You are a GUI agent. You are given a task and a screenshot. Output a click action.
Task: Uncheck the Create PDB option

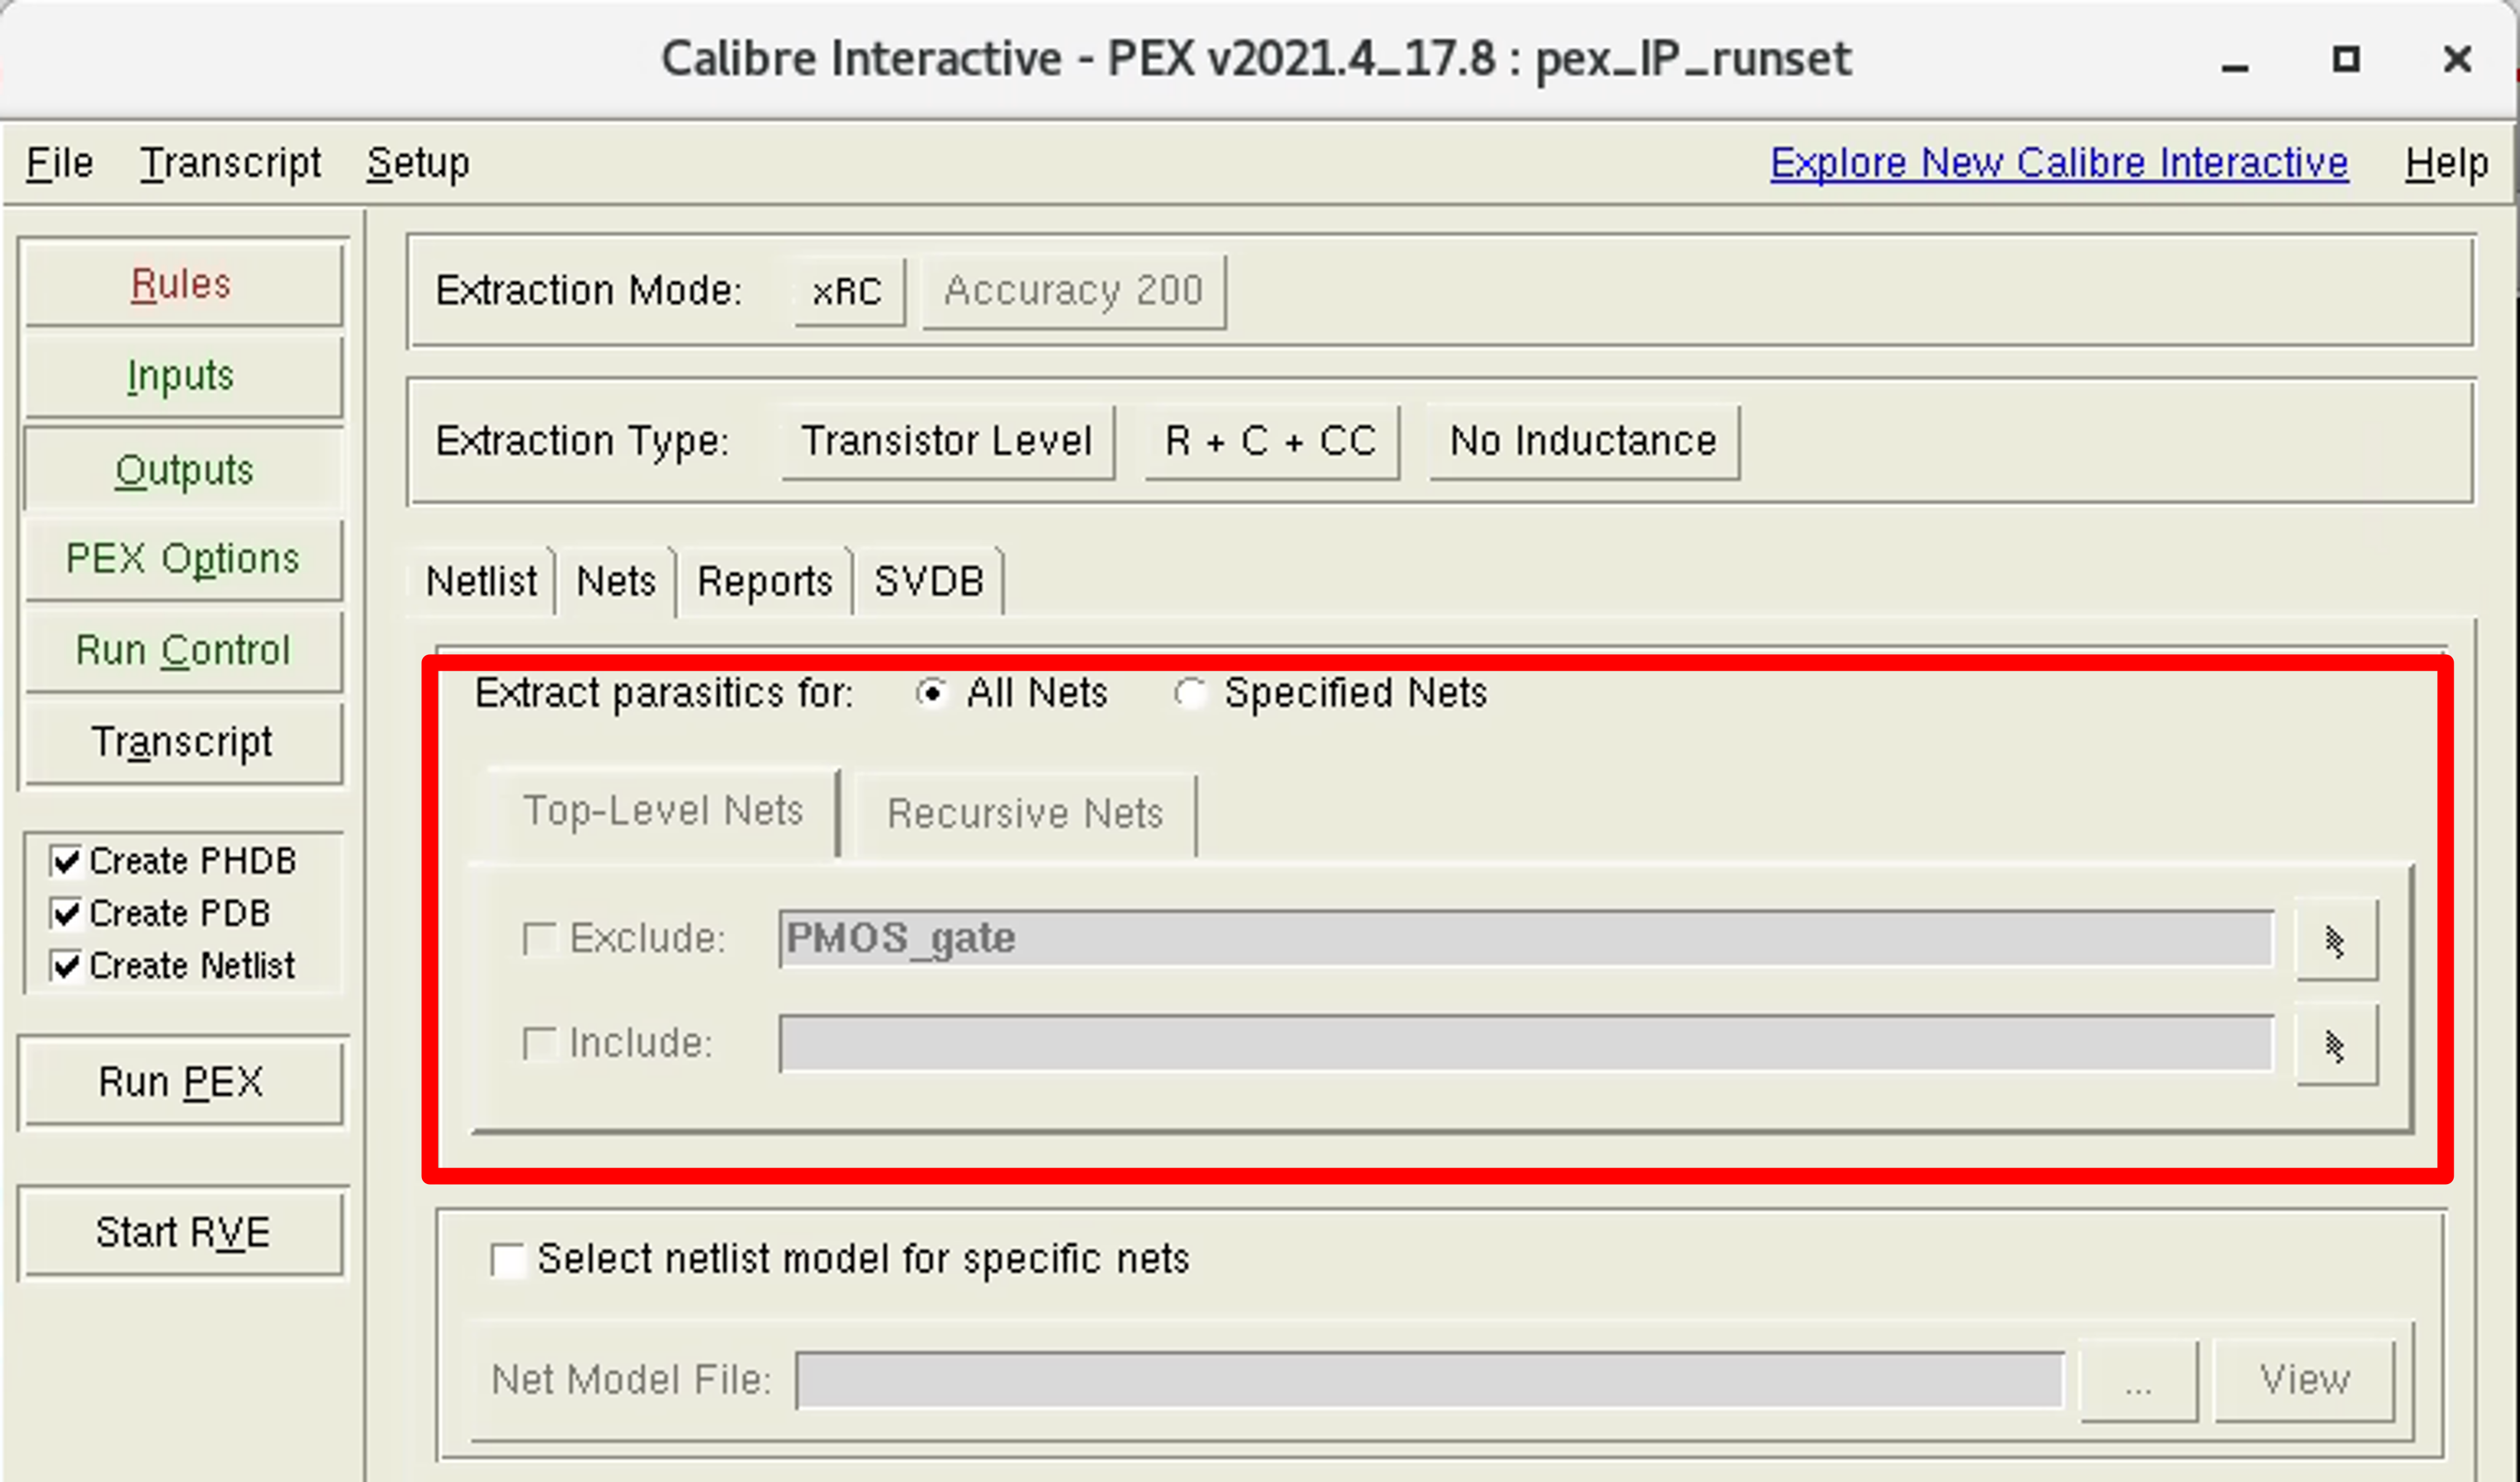tap(66, 913)
